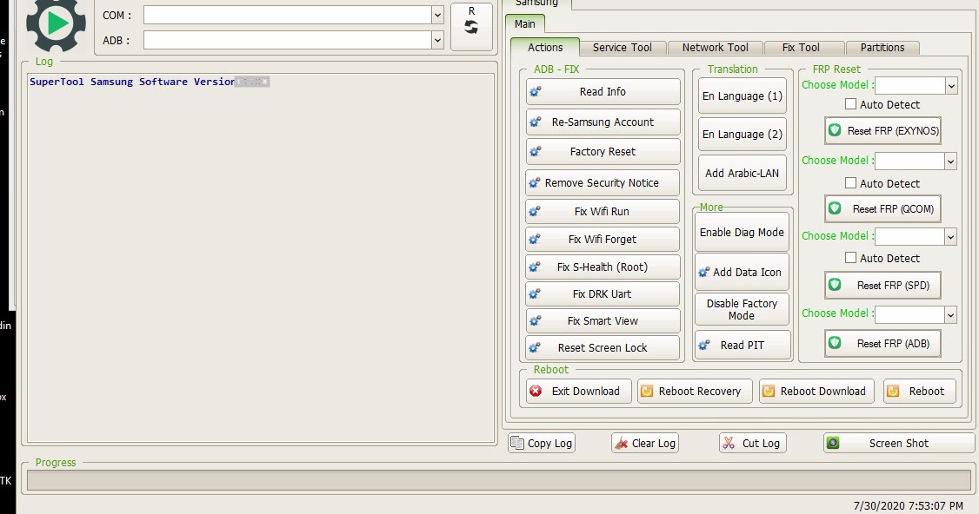Open the ADB device dropdown

tap(437, 40)
